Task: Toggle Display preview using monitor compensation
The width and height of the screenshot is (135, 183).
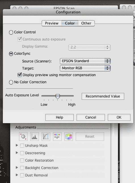Action: [x=20, y=75]
